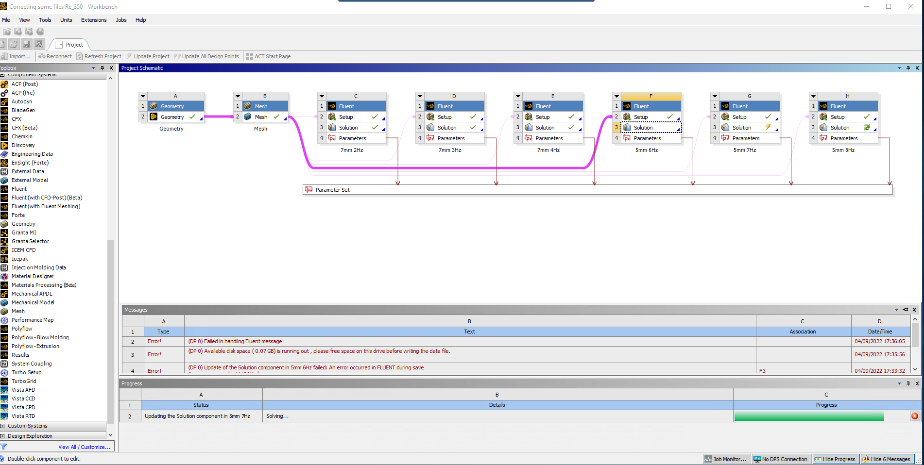Open system C dropdown menu
This screenshot has width=924, height=465.
click(322, 96)
